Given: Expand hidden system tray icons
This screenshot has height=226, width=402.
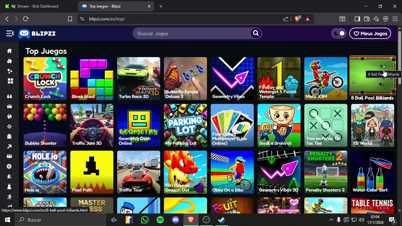Looking at the screenshot, I should (x=331, y=220).
